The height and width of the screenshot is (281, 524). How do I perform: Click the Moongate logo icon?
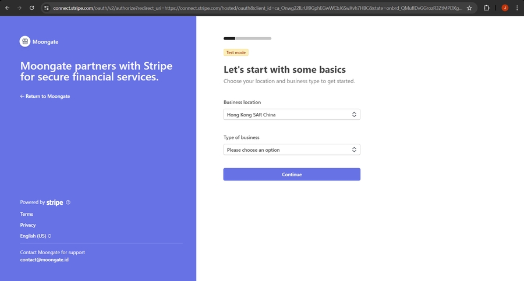point(24,41)
